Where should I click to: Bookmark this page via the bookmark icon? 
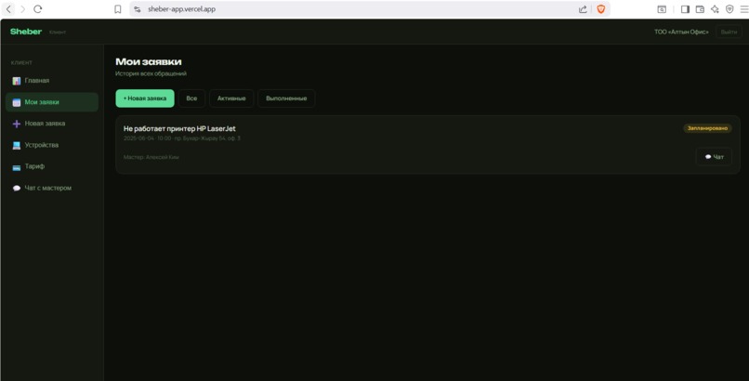117,9
